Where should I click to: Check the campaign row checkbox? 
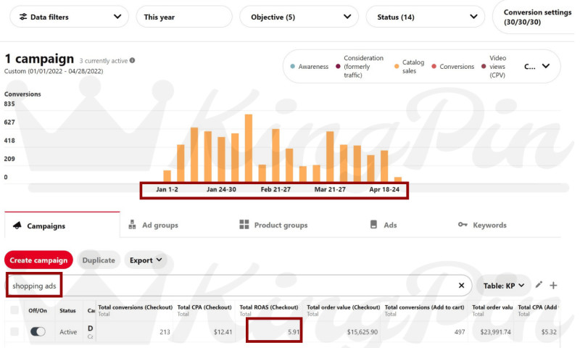[x=14, y=331]
